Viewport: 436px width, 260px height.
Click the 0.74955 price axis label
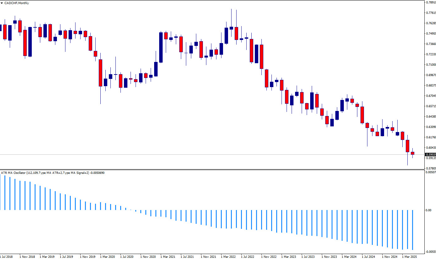click(x=430, y=34)
